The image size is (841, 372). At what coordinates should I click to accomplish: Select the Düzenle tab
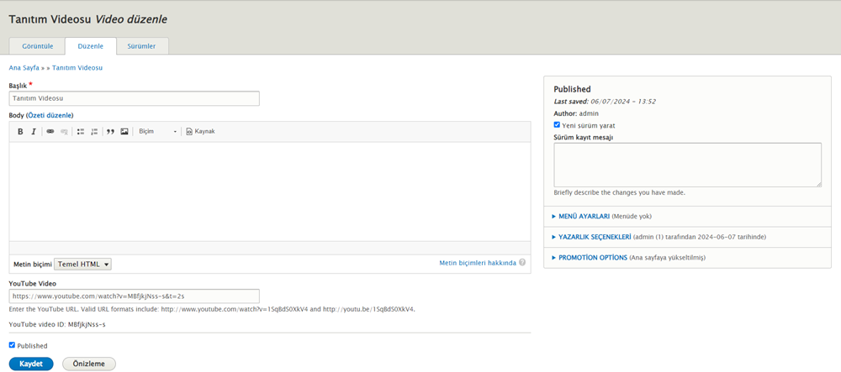(x=91, y=46)
